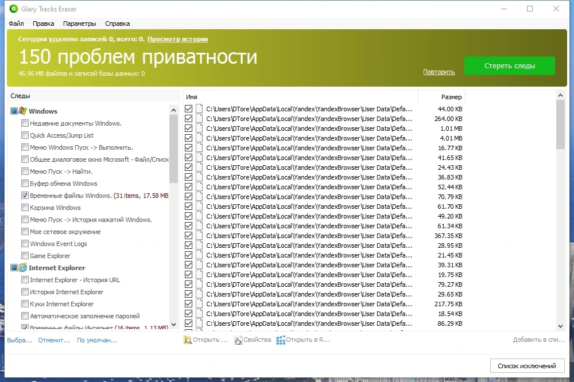Toggle the Windows group tri-state checkbox

click(14, 111)
